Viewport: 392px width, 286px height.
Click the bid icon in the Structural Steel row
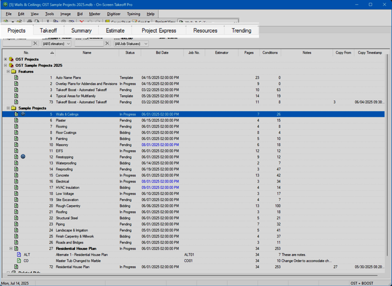tap(16, 218)
